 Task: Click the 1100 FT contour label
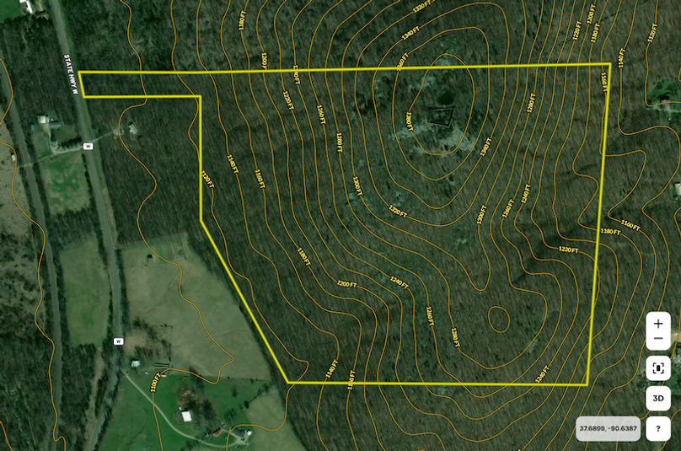[154, 387]
